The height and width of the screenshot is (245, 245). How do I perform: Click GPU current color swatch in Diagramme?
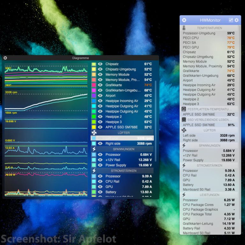94,187
